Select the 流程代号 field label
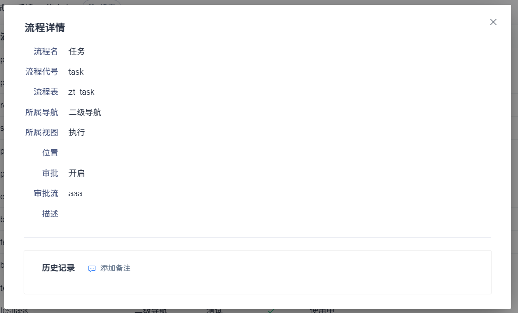518x313 pixels. coord(42,72)
